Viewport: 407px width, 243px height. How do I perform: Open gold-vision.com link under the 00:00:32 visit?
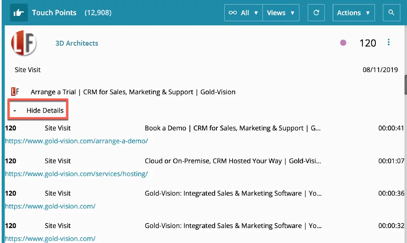(50, 238)
